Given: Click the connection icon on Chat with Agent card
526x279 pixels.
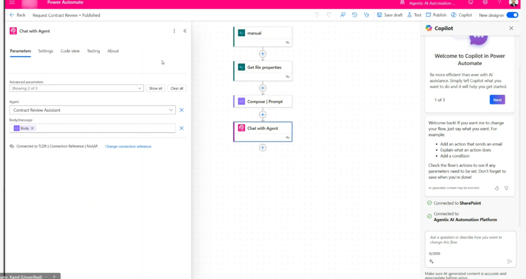Looking at the screenshot, I should point(288,137).
